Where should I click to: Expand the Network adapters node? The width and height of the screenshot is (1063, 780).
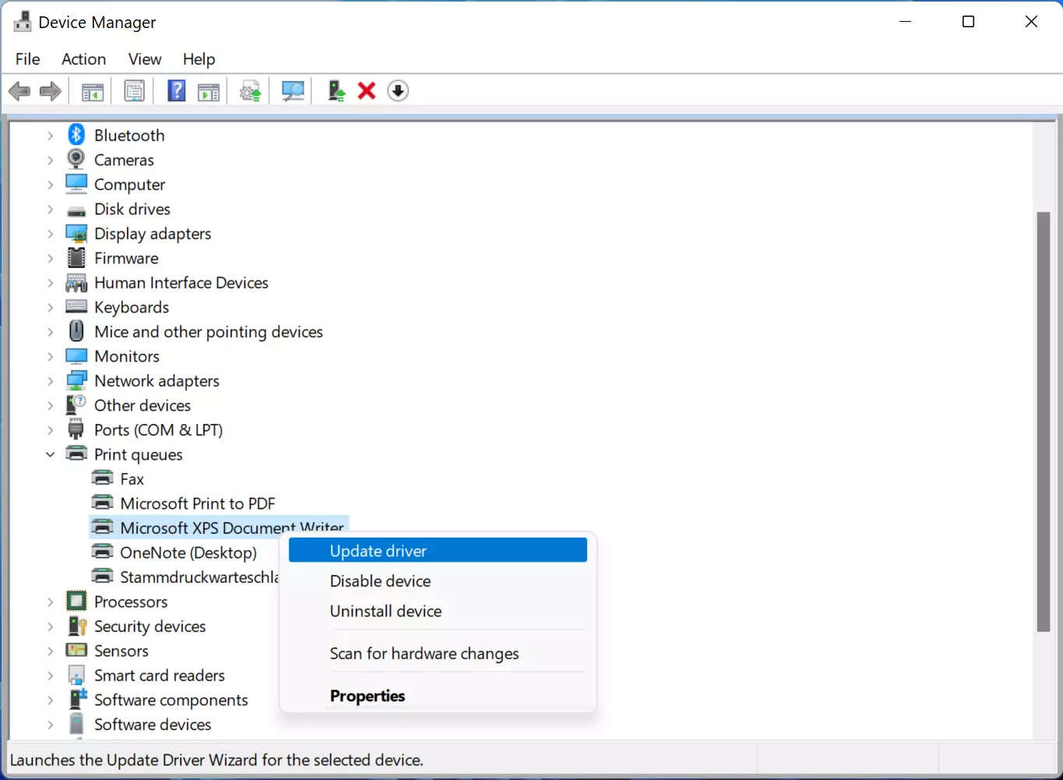click(x=51, y=381)
